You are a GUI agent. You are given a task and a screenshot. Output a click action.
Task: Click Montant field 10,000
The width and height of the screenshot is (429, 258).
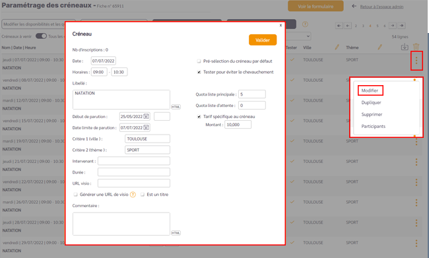coord(238,125)
